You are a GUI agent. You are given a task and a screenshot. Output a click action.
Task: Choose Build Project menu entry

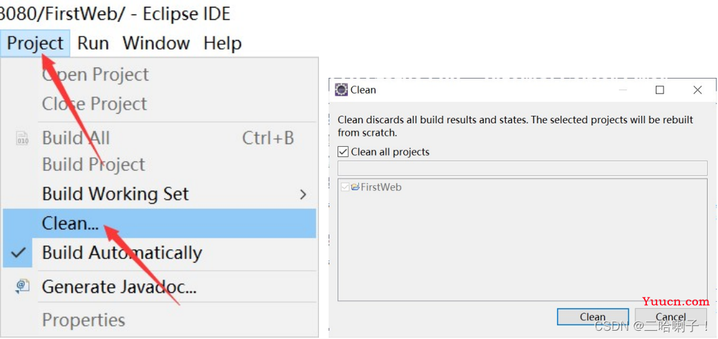click(x=93, y=165)
